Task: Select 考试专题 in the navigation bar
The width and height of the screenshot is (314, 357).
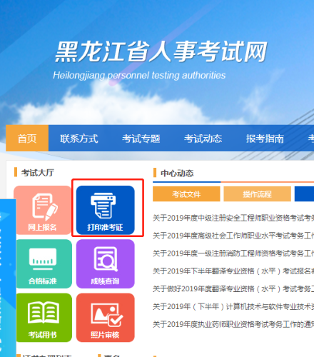Action: (x=141, y=139)
